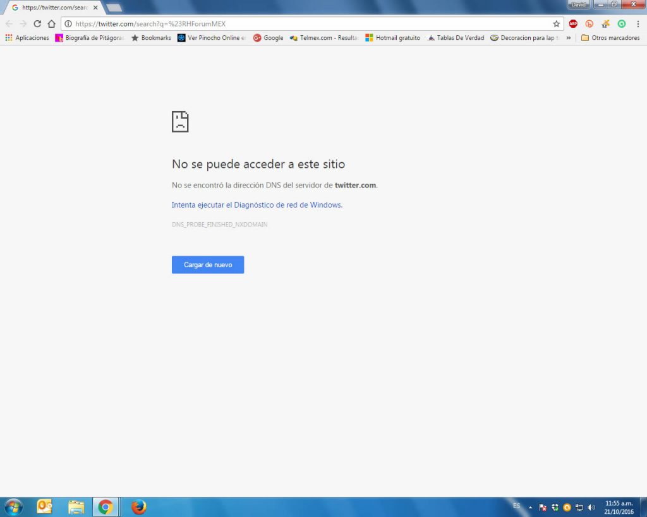647x517 pixels.
Task: Open the Chrome three-dot menu
Action: pos(638,24)
